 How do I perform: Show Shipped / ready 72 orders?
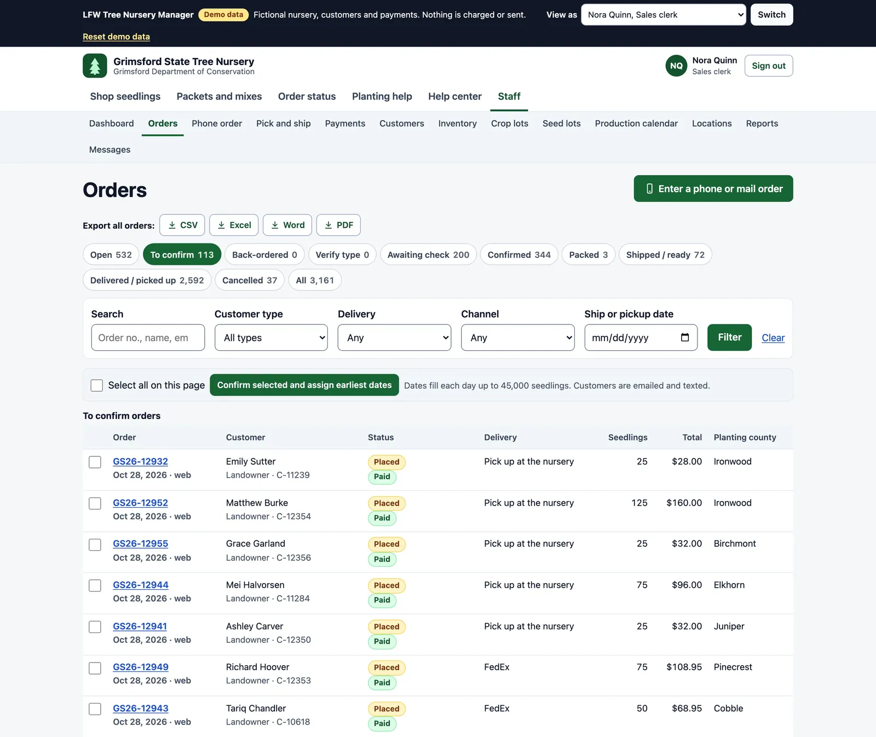pyautogui.click(x=665, y=254)
